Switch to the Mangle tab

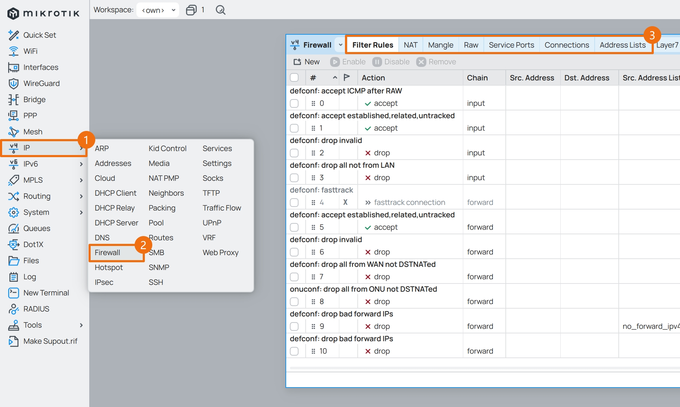click(x=441, y=45)
